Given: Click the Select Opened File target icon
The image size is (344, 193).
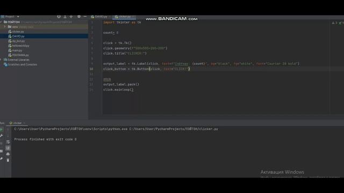Looking at the screenshot, I should coord(59,17).
